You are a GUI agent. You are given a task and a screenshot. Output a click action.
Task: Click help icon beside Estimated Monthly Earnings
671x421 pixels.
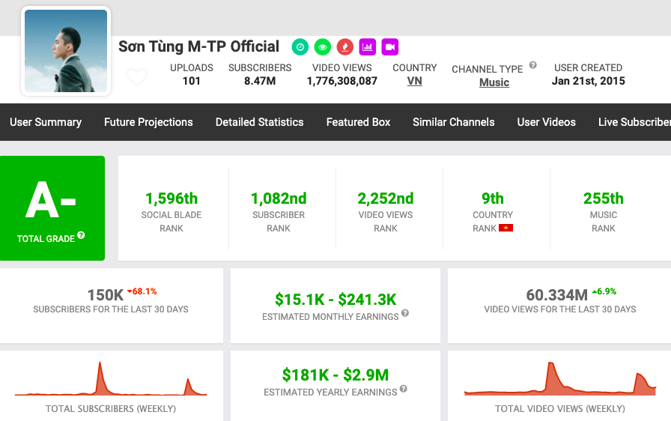(405, 313)
